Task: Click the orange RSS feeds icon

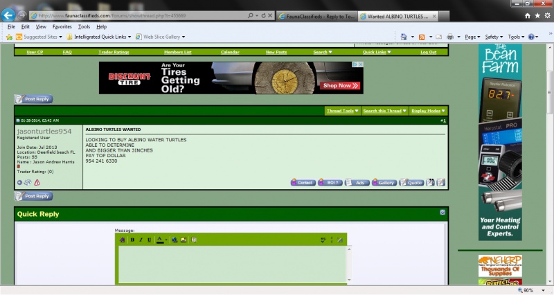Action: click(x=422, y=37)
